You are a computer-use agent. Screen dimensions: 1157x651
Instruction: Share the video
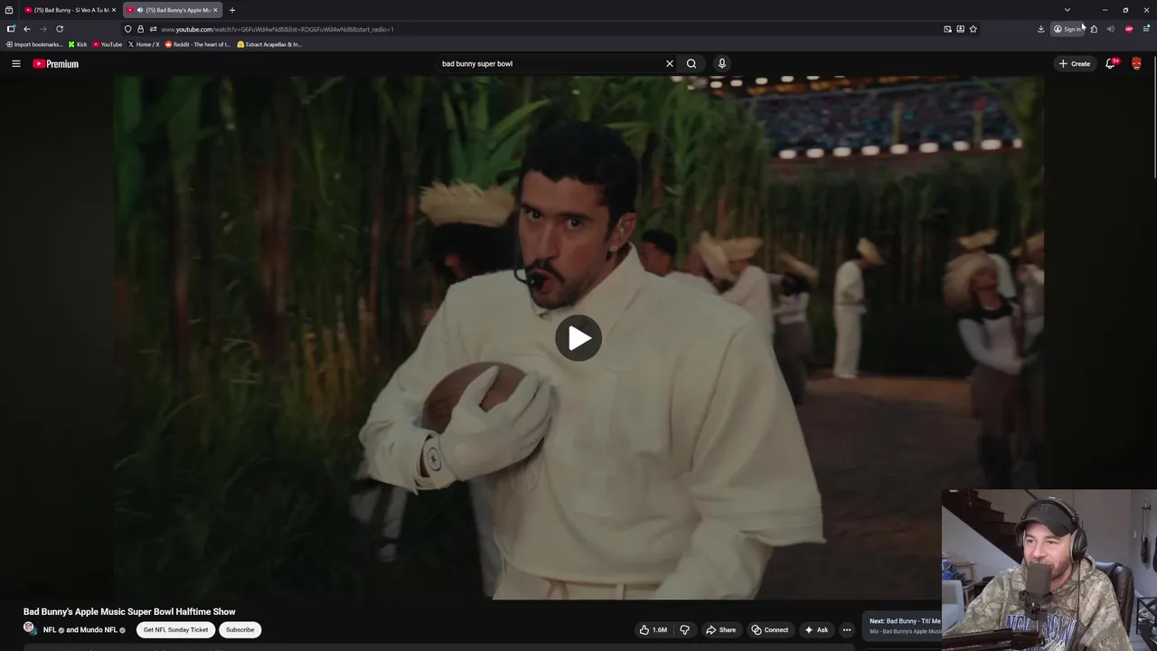tap(720, 629)
